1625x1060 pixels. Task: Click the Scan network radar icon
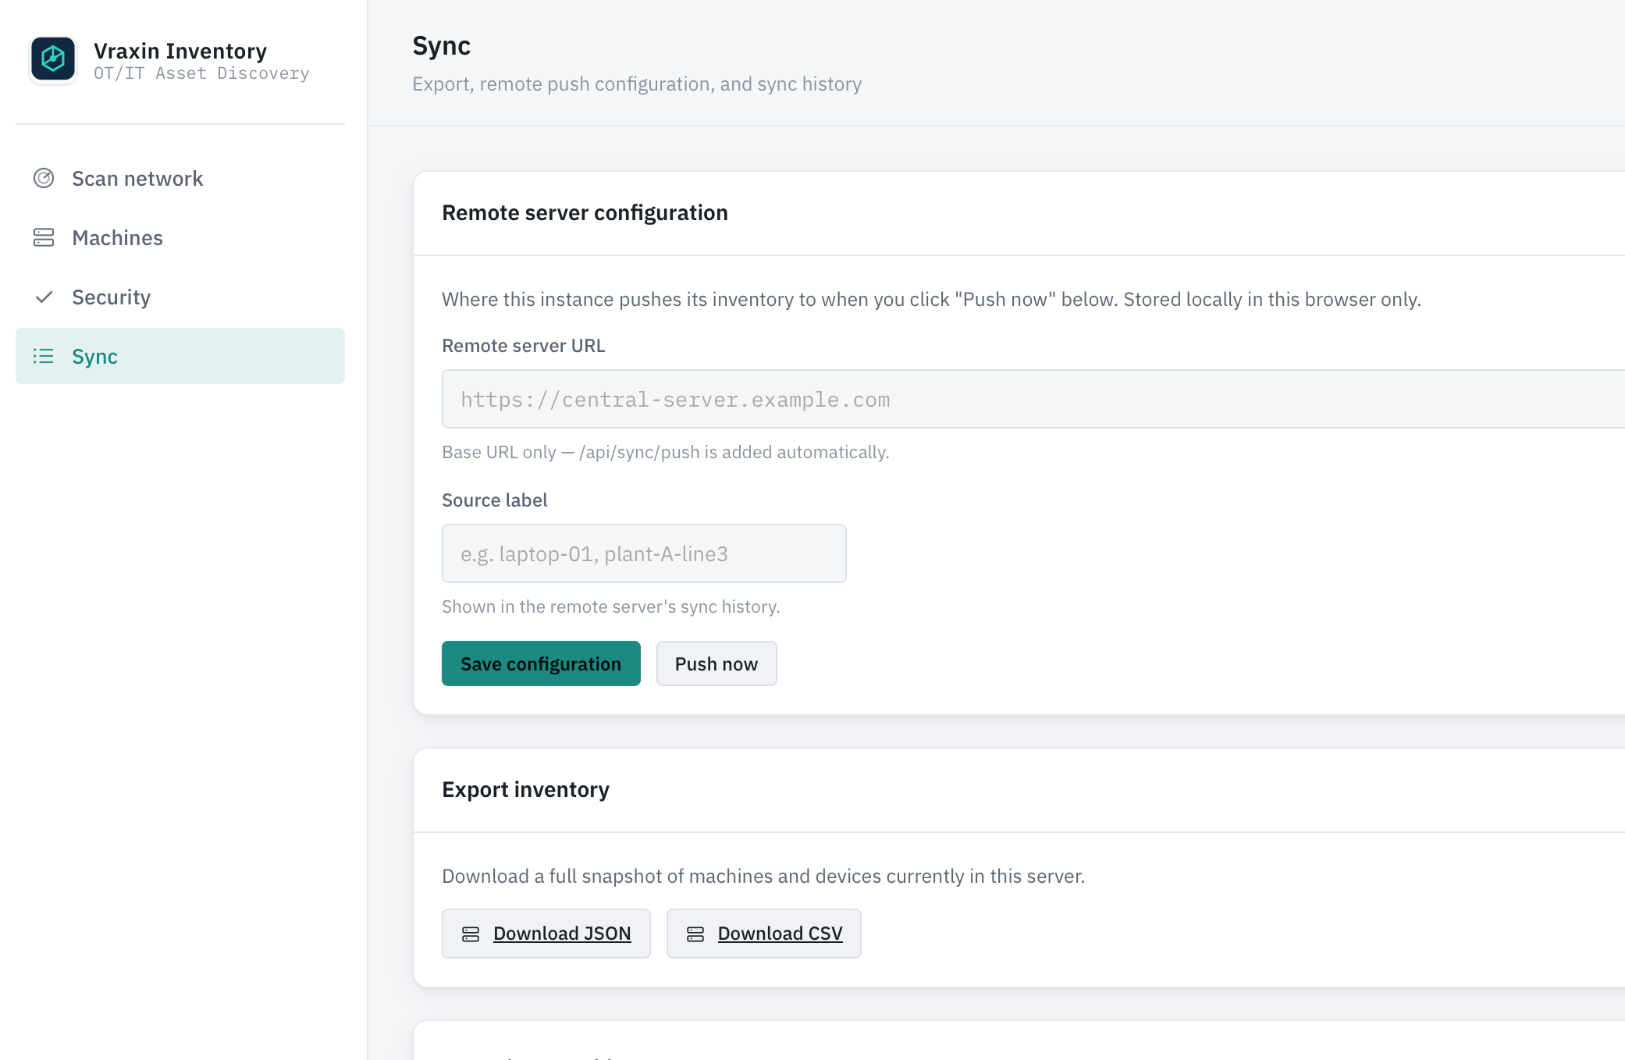[x=44, y=179]
